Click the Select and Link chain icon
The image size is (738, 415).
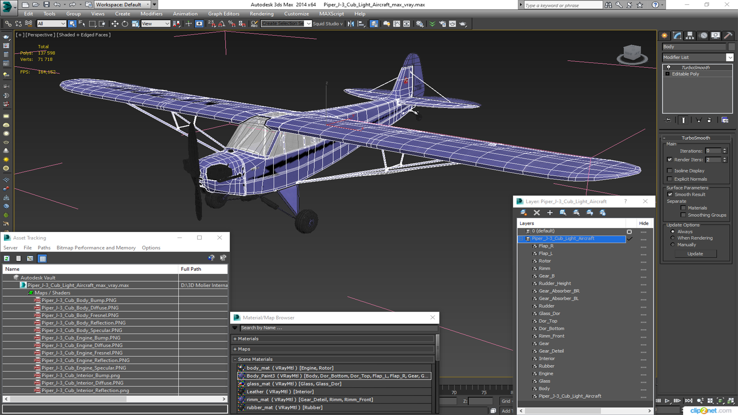pos(8,24)
